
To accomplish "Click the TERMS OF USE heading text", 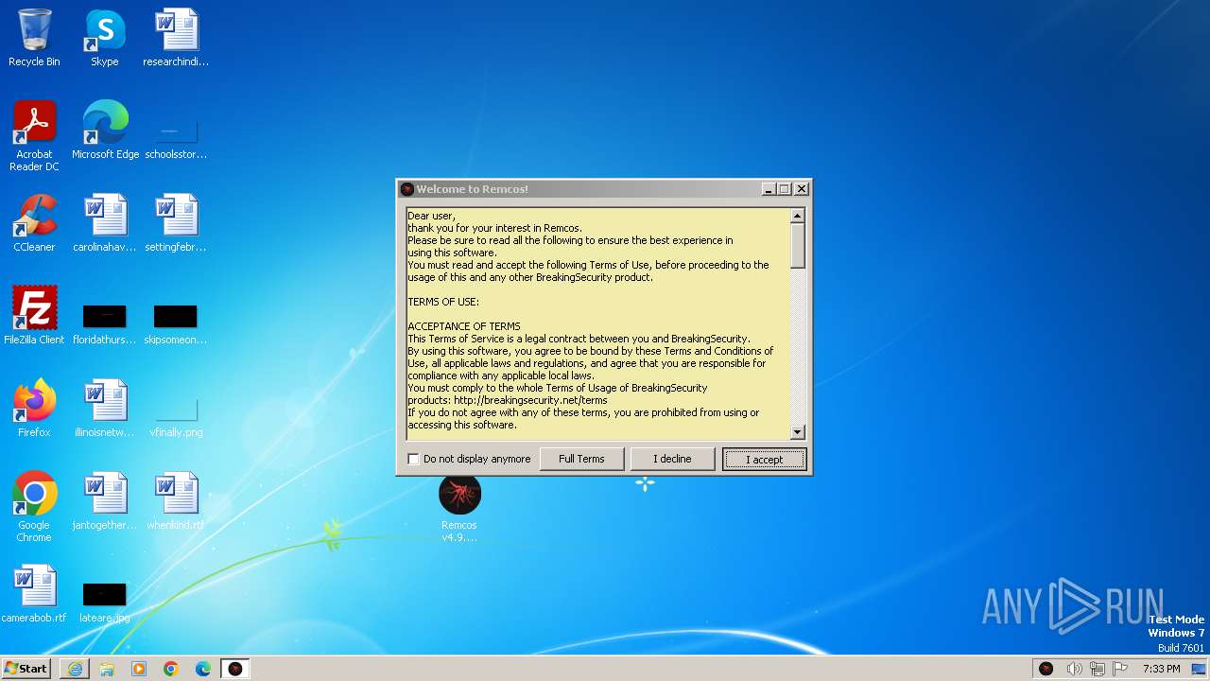I will 443,302.
